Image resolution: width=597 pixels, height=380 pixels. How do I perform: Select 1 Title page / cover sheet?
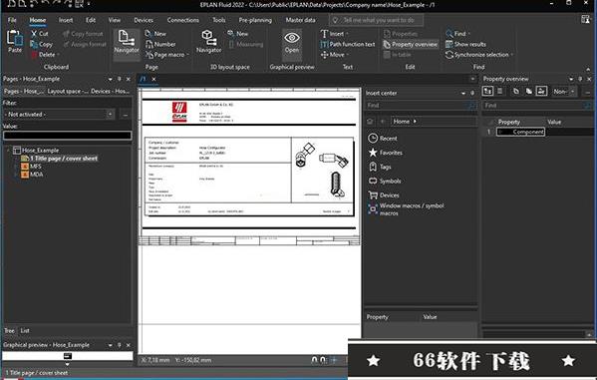[x=64, y=159]
